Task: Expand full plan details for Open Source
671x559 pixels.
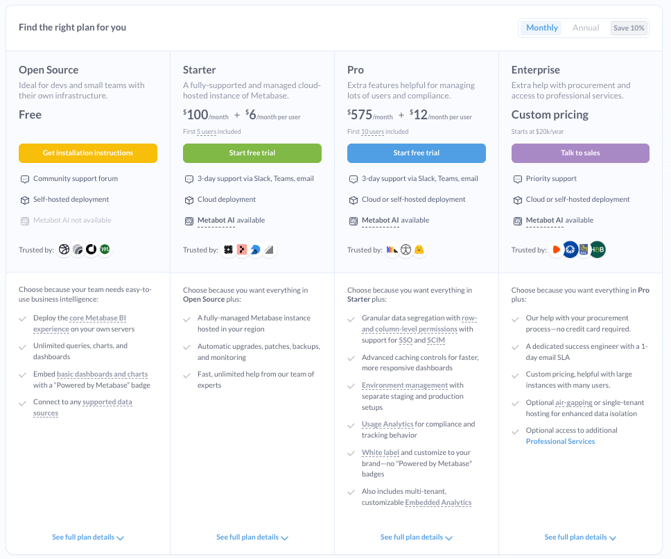Action: pyautogui.click(x=88, y=537)
